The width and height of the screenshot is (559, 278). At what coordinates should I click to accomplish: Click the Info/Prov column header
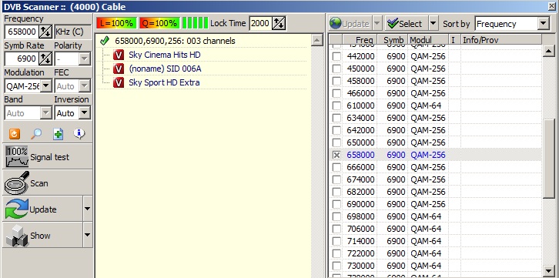click(501, 39)
